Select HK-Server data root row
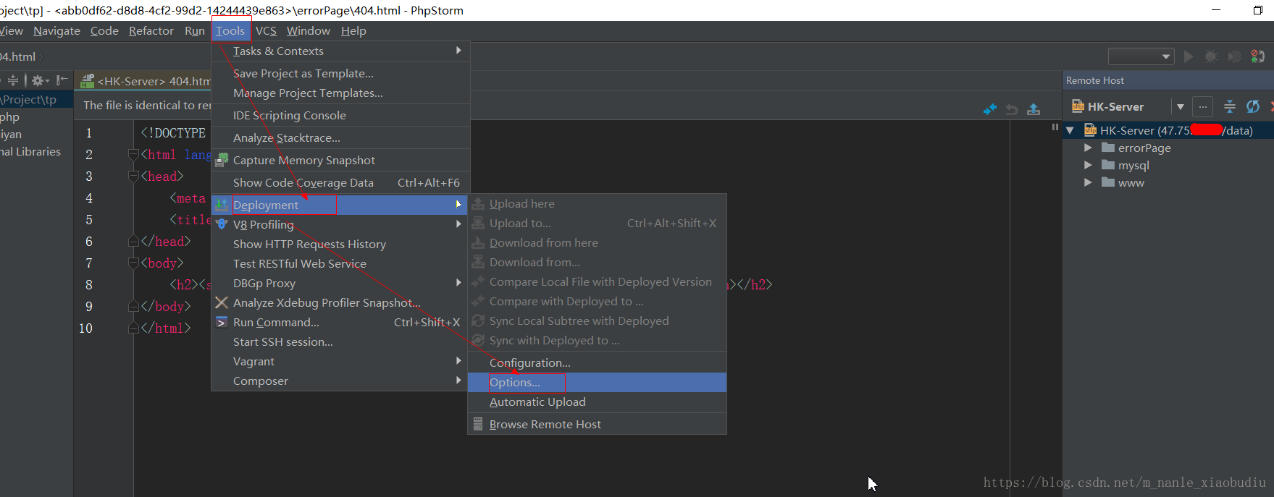This screenshot has width=1274, height=497. (1168, 130)
